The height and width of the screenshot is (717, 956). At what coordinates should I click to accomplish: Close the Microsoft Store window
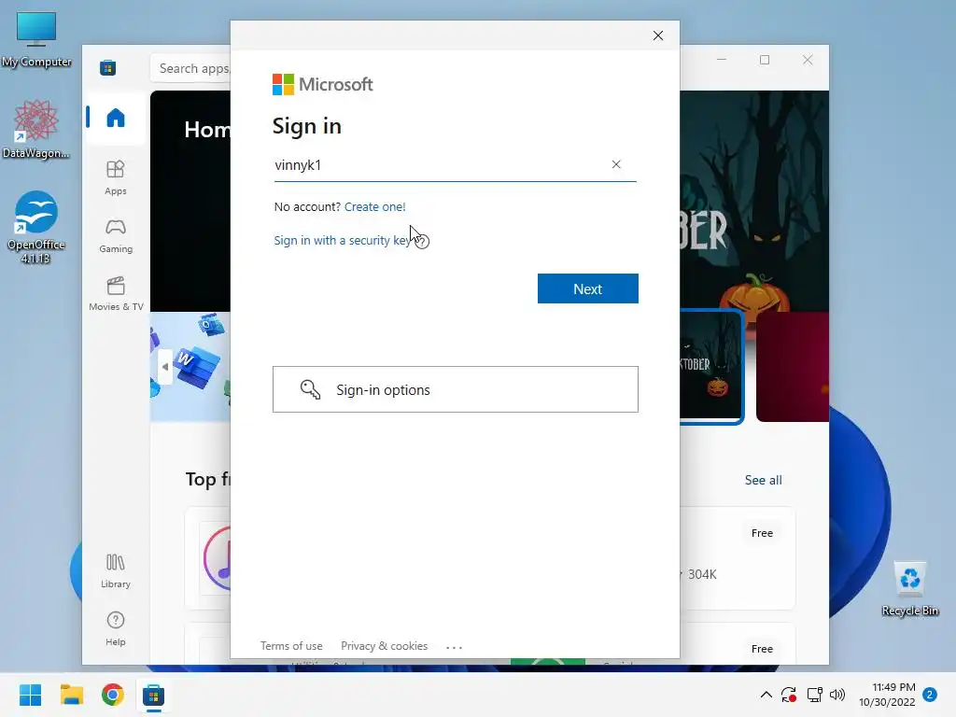tap(808, 60)
